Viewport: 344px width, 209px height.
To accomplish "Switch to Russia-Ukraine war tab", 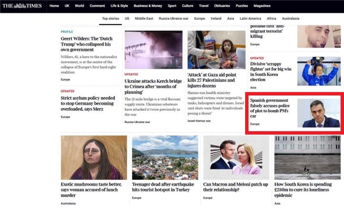I will (173, 19).
